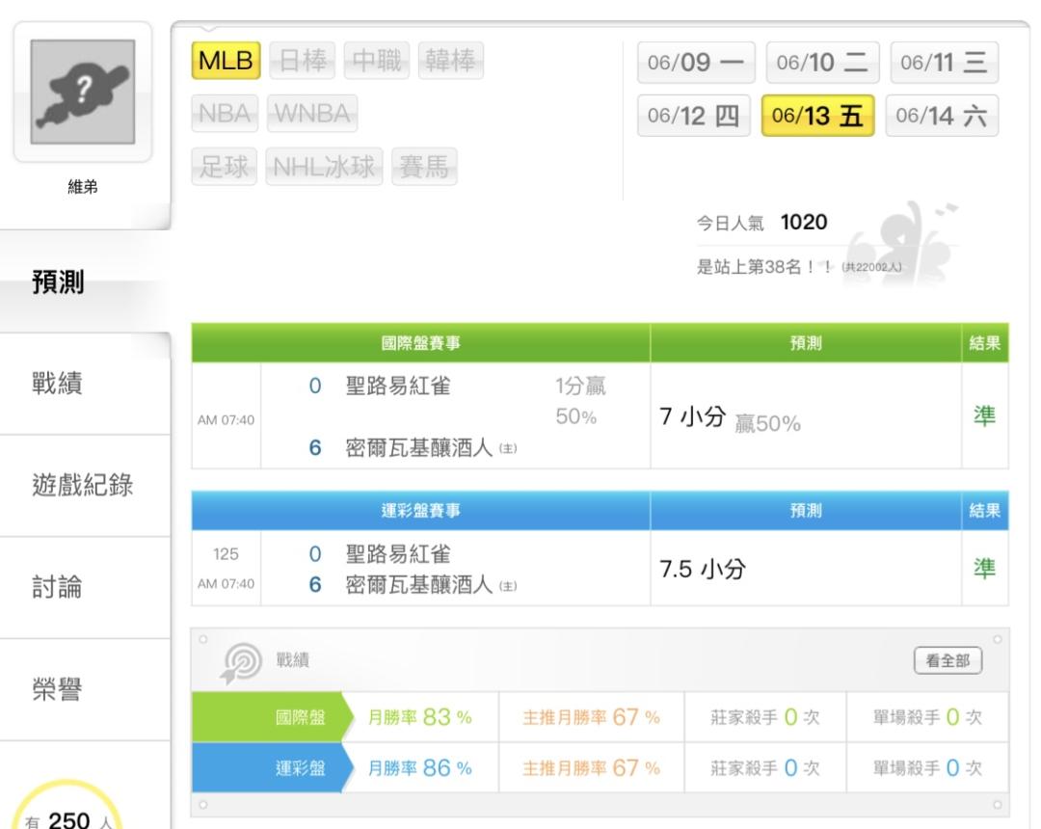Click 密爾瓦基釀酒人 in 國際盤賽事 table
The width and height of the screenshot is (1041, 829).
pos(419,448)
